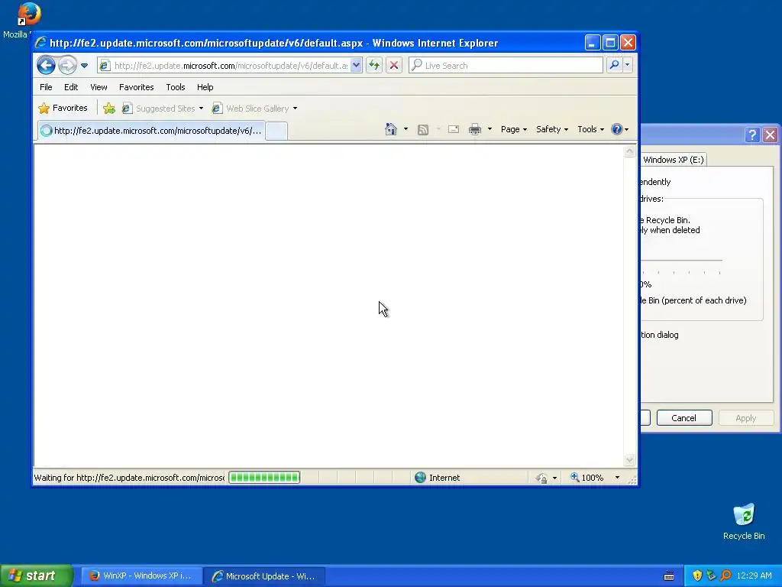Click the page scrollbar down arrow

pos(629,459)
